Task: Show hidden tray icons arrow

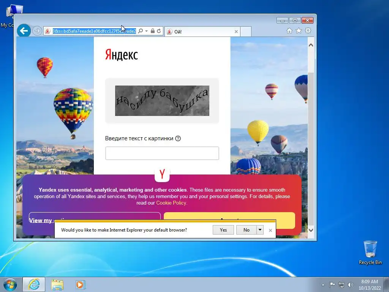Action: click(323, 285)
